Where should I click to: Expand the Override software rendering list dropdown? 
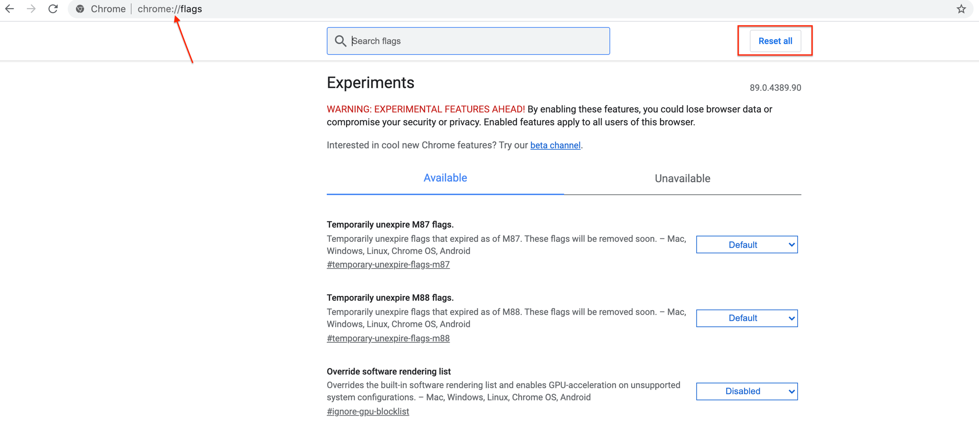747,391
